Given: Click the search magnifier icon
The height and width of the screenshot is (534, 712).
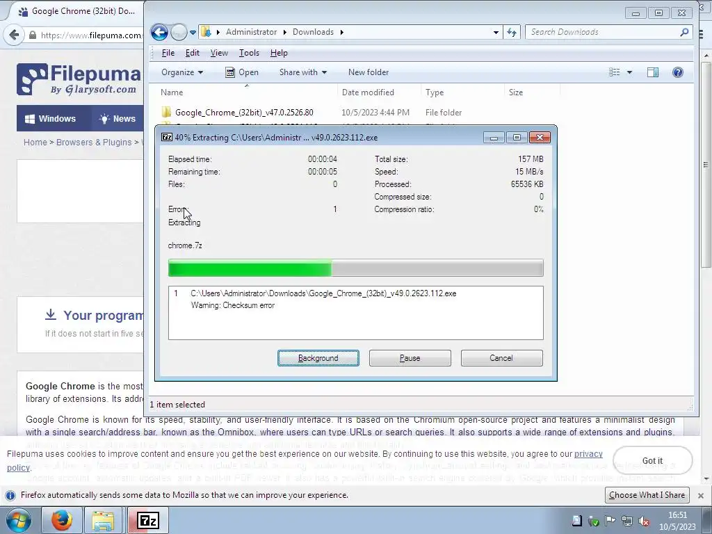Looking at the screenshot, I should [684, 32].
